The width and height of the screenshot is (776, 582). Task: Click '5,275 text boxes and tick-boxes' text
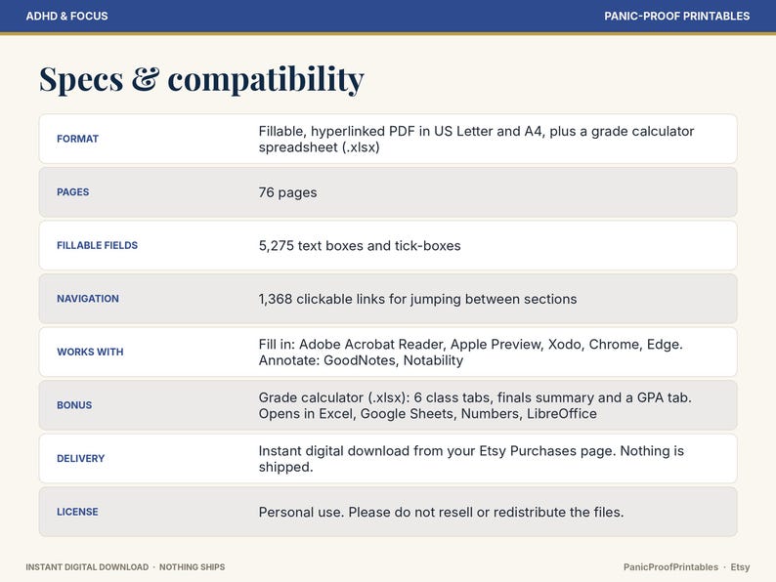(360, 246)
